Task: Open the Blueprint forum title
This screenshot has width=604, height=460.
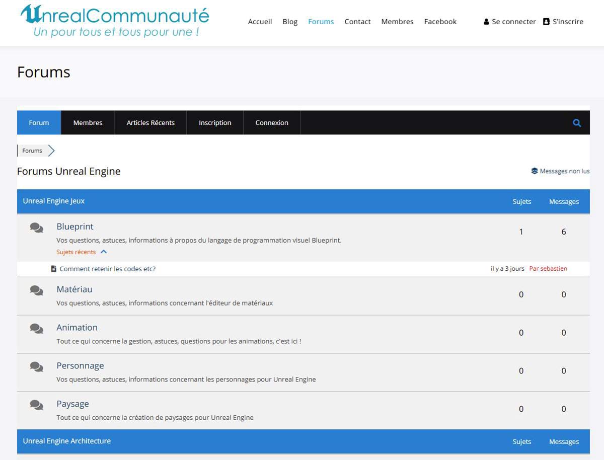Action: tap(75, 226)
